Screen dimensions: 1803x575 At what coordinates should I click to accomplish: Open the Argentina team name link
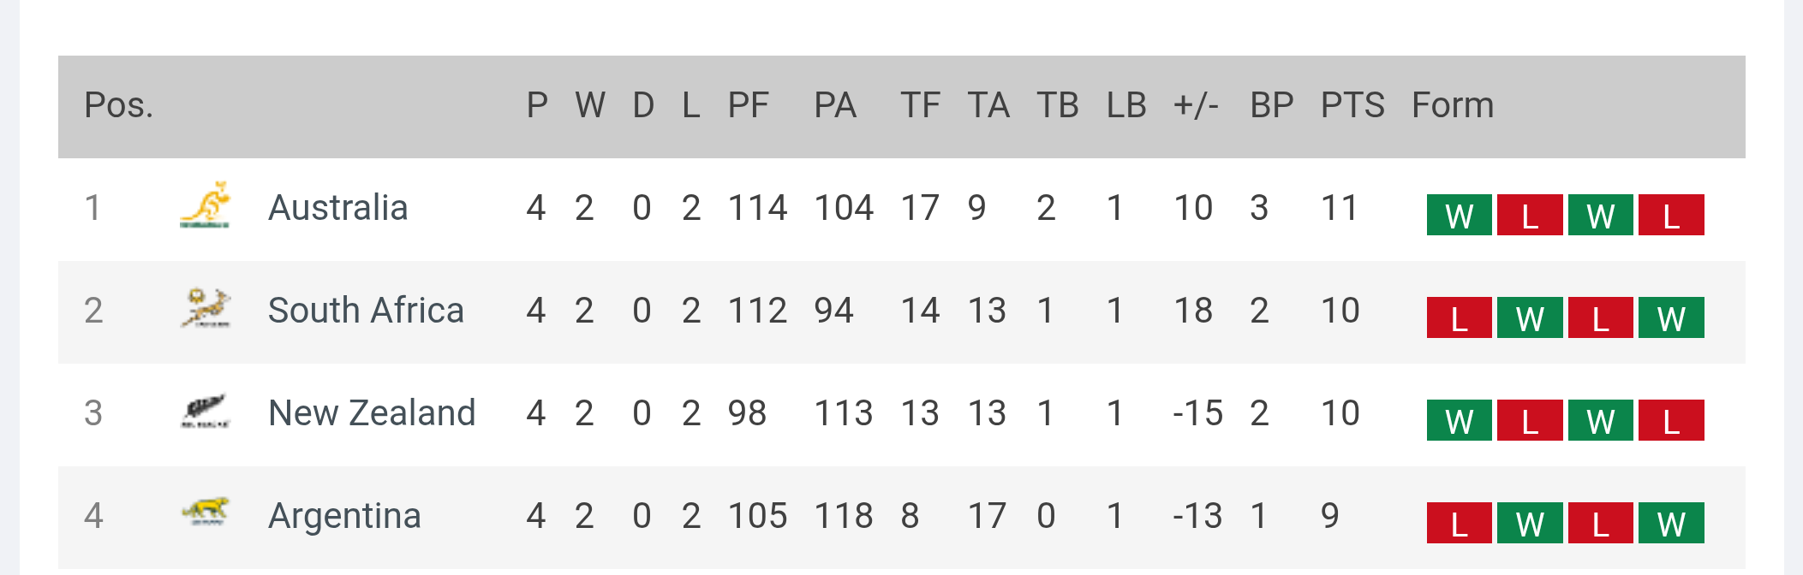tap(344, 516)
